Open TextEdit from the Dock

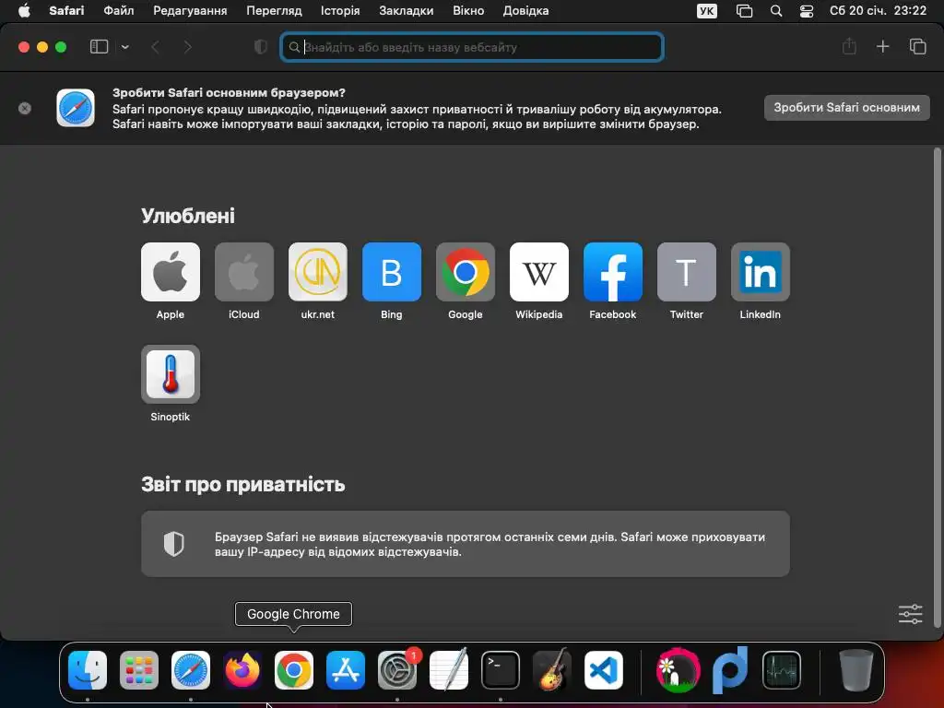449,670
